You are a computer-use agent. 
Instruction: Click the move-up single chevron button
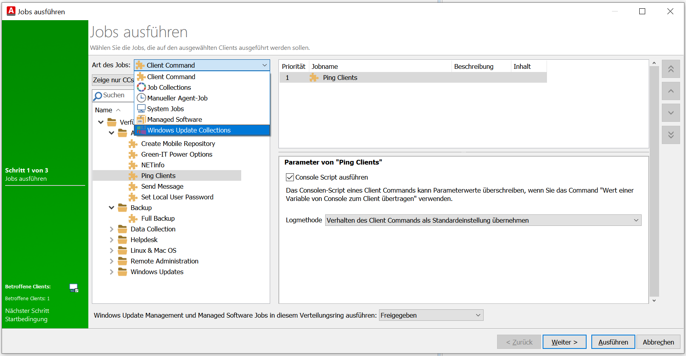[671, 91]
